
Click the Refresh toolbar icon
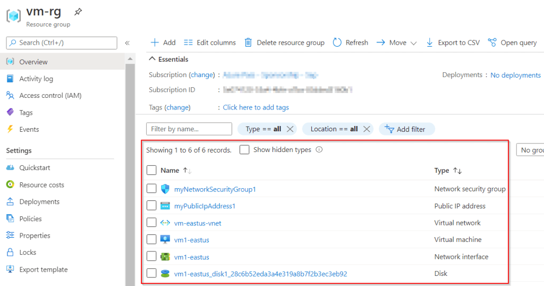337,43
